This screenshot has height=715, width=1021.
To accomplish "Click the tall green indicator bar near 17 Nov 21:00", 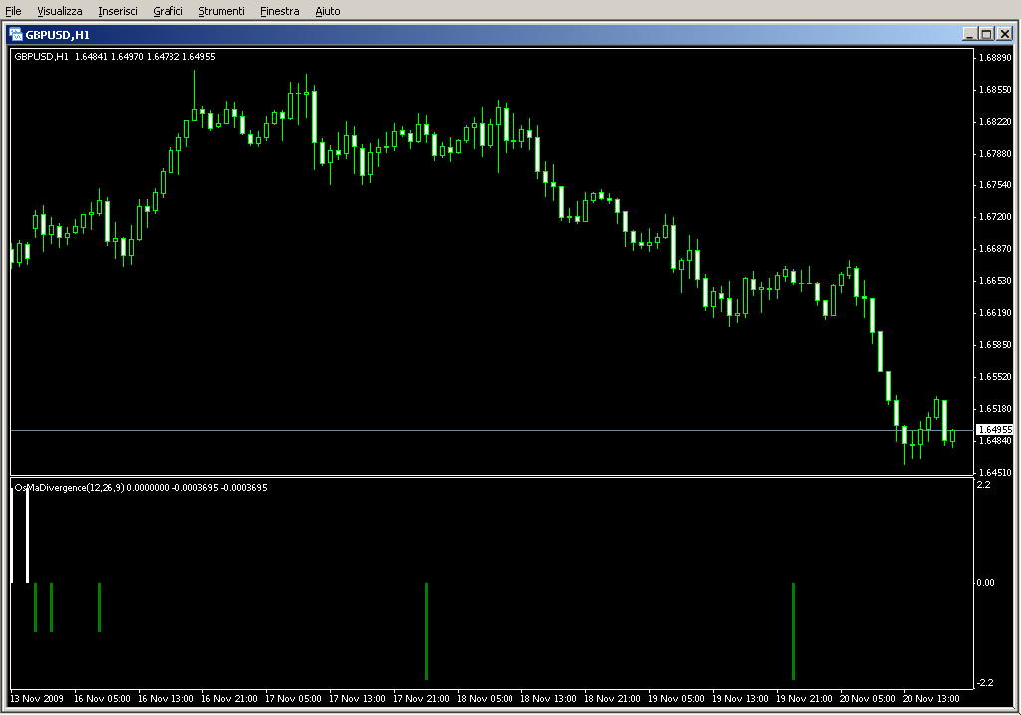I will coord(426,630).
